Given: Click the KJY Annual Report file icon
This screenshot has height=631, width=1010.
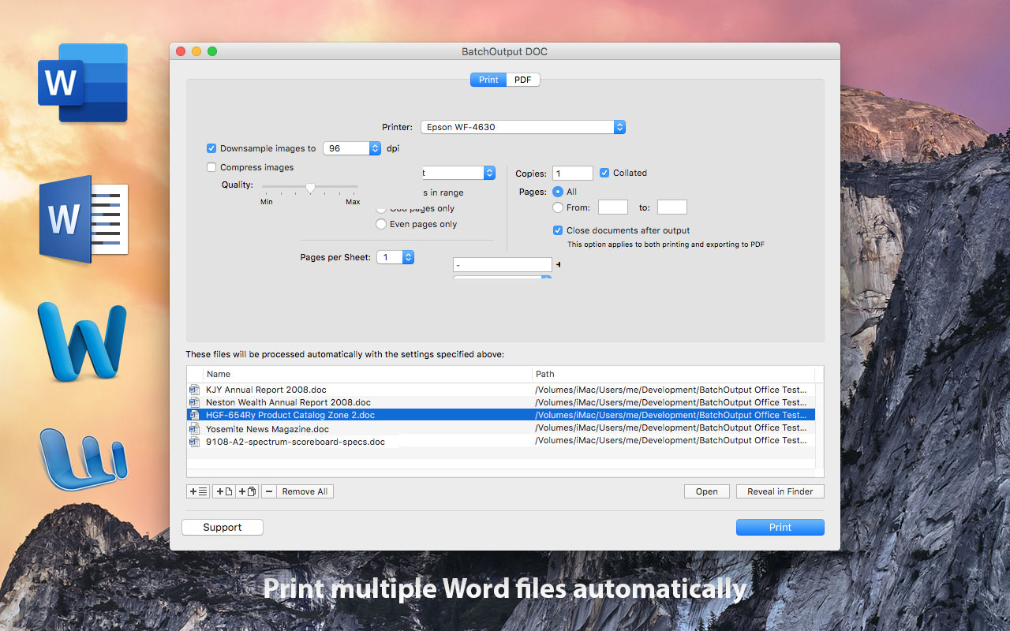Looking at the screenshot, I should [x=195, y=390].
